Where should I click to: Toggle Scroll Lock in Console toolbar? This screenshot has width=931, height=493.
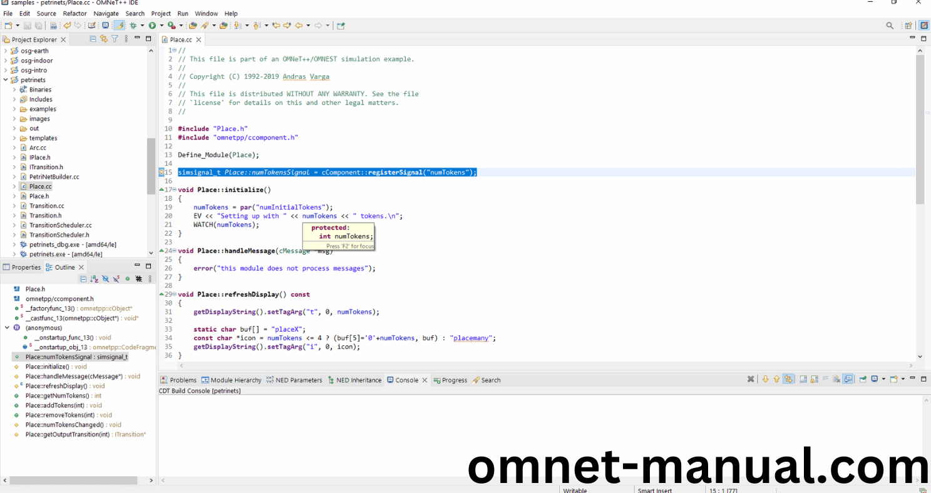(x=814, y=379)
